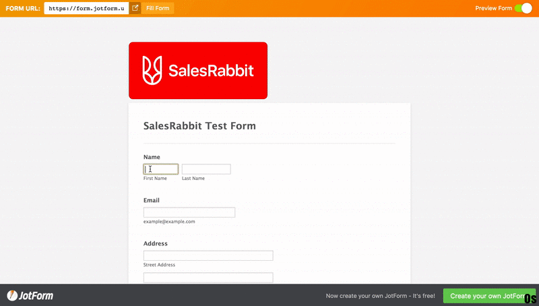Open form URL in new tab icon

click(135, 8)
